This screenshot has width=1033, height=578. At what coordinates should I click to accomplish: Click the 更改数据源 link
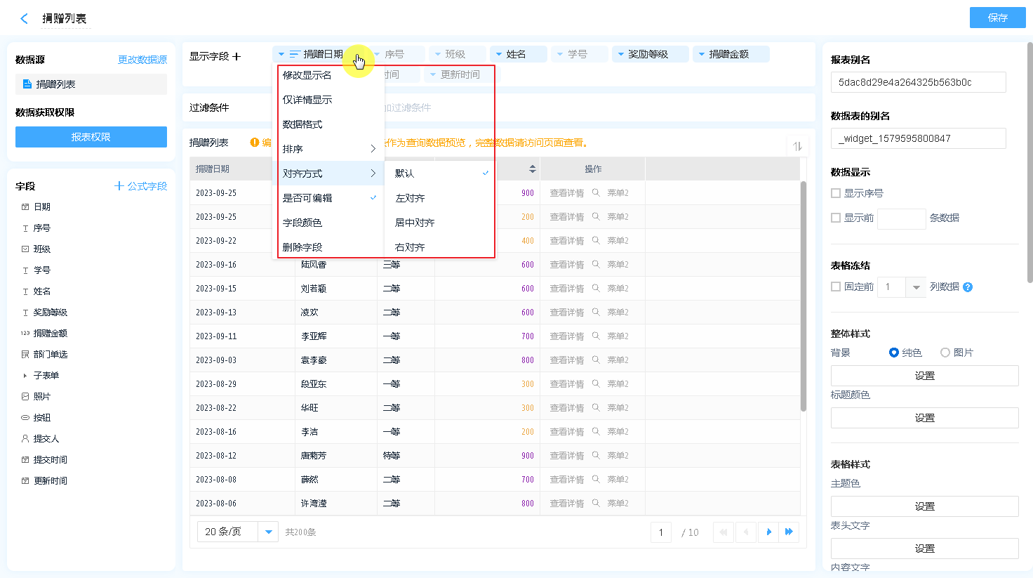pyautogui.click(x=142, y=60)
